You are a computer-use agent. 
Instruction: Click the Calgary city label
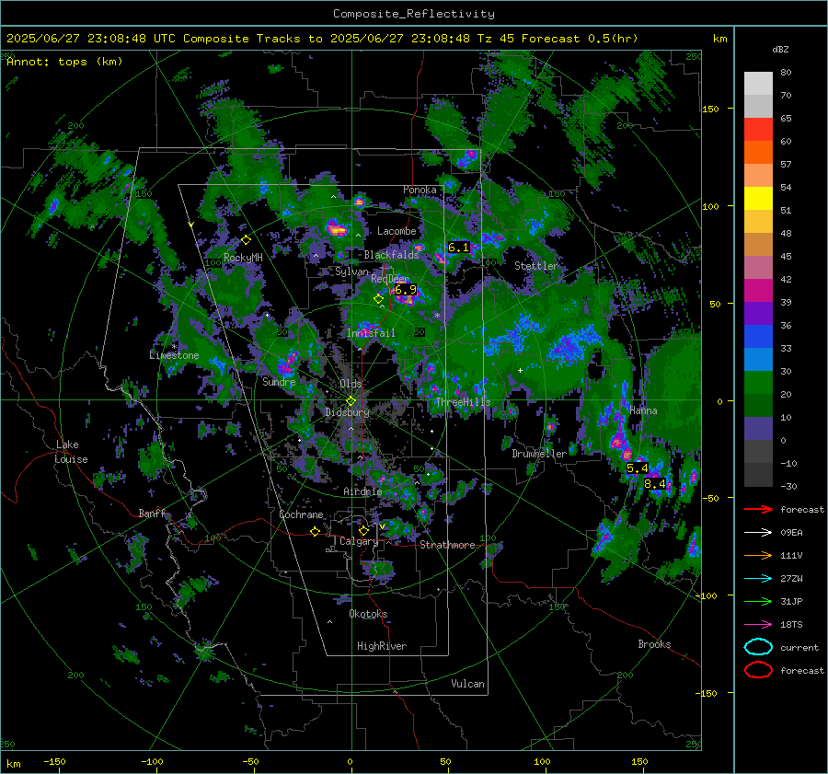(x=359, y=541)
